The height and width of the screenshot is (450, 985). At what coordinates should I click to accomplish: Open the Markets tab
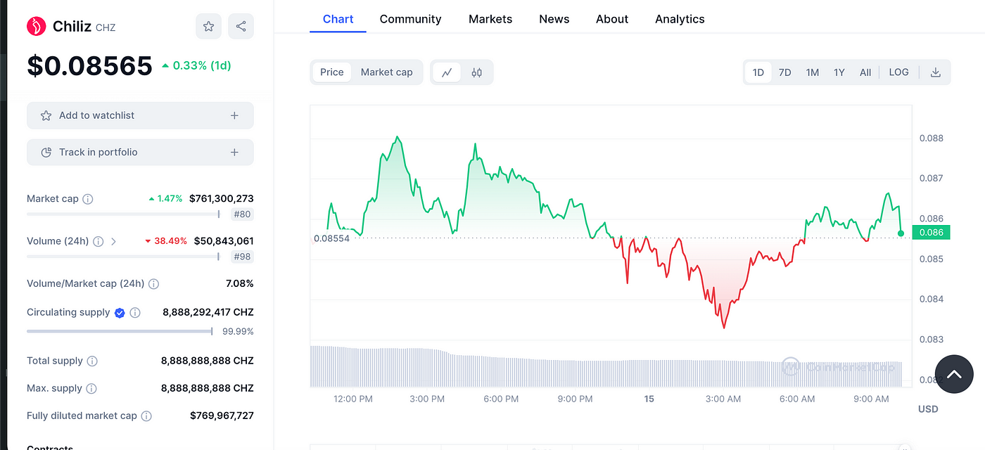pyautogui.click(x=490, y=19)
